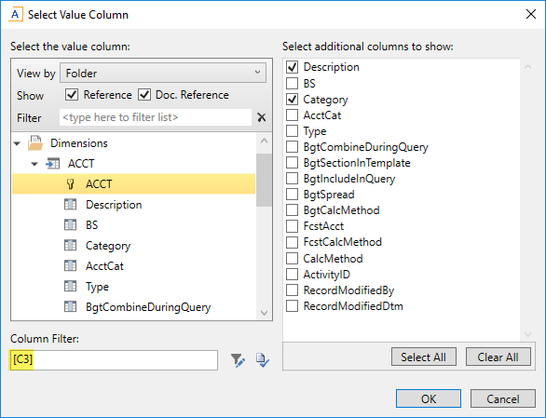Clear the filter text with the X icon
The image size is (546, 418).
pyautogui.click(x=262, y=117)
